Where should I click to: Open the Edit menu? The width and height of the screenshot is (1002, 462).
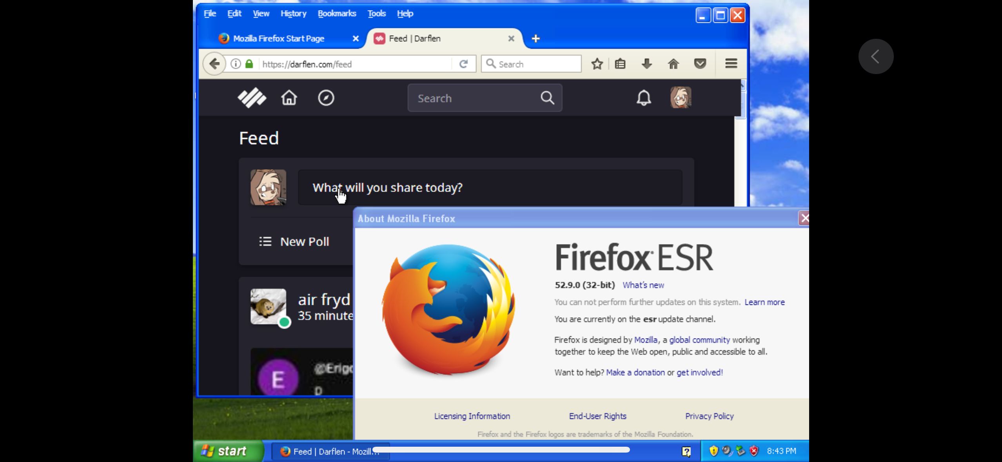(234, 13)
